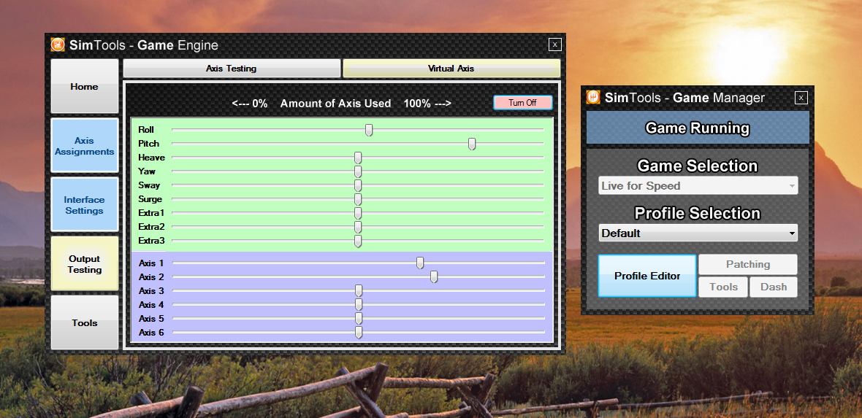Click the Heave slider handle

click(358, 158)
